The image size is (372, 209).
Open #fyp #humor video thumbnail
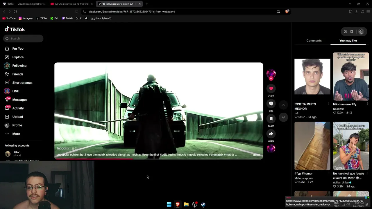312,146
